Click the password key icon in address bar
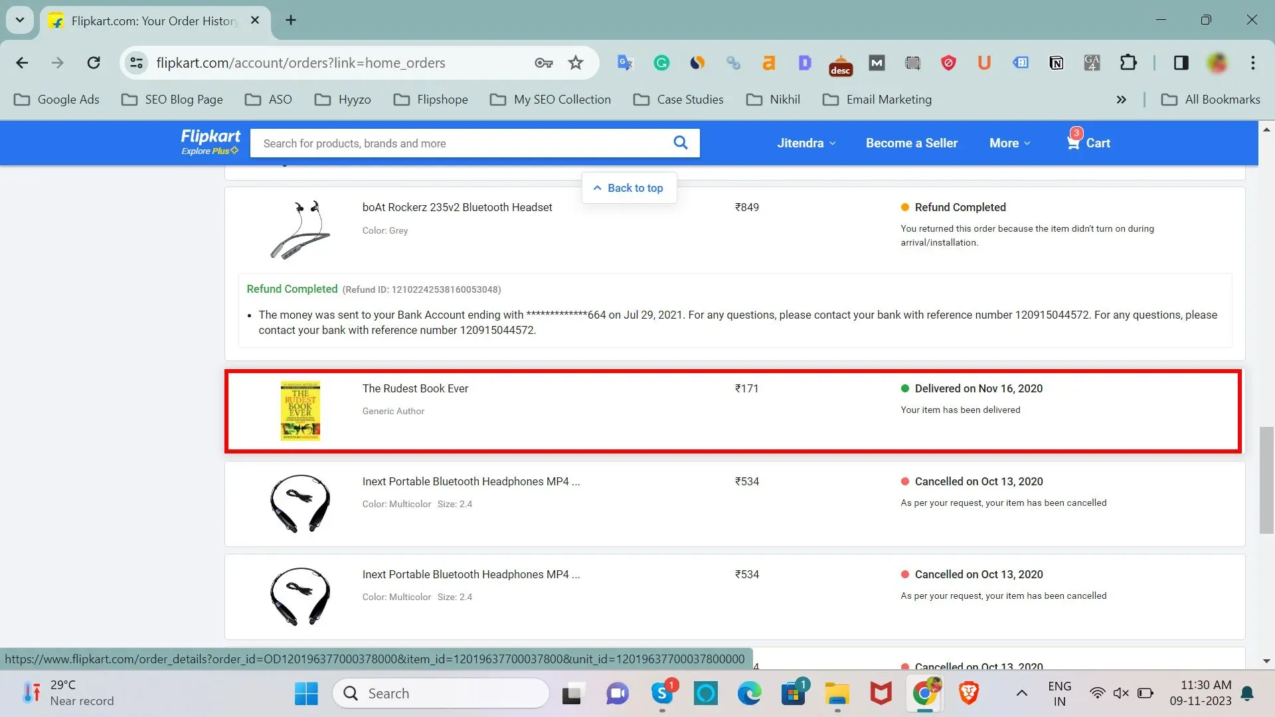The image size is (1275, 717). (543, 62)
